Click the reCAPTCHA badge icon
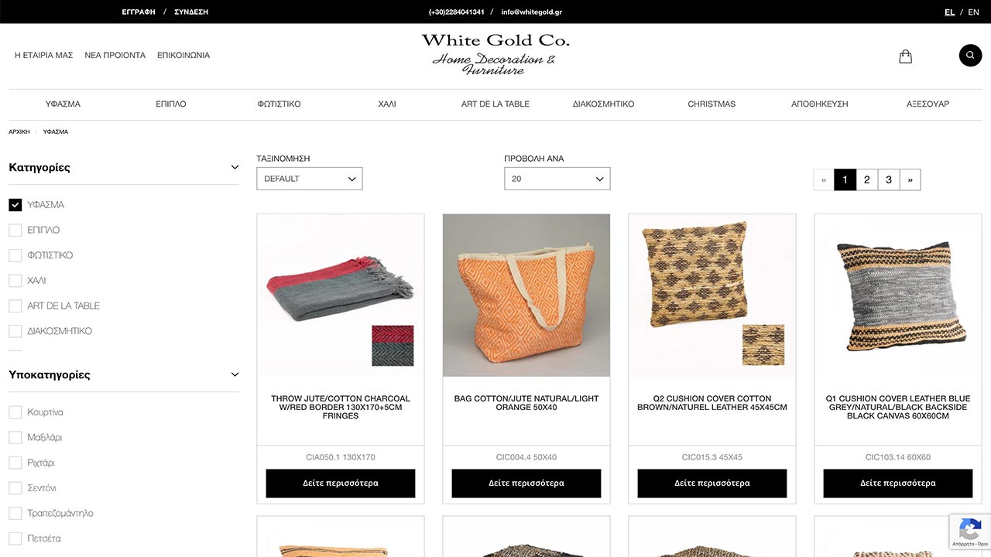Screen dimensions: 991x557 click(970, 531)
